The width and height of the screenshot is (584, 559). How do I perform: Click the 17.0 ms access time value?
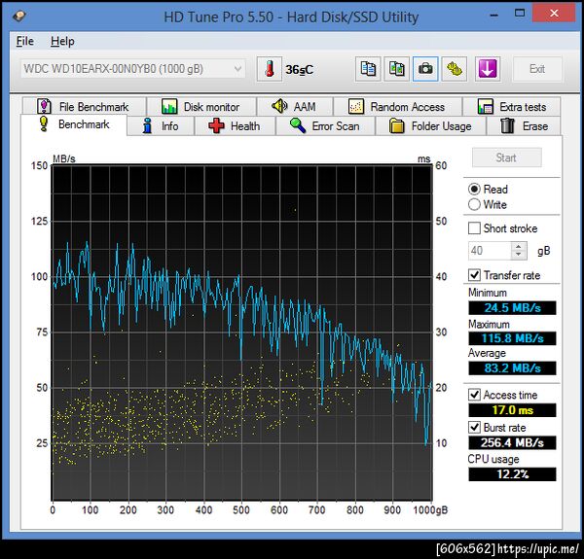point(512,410)
